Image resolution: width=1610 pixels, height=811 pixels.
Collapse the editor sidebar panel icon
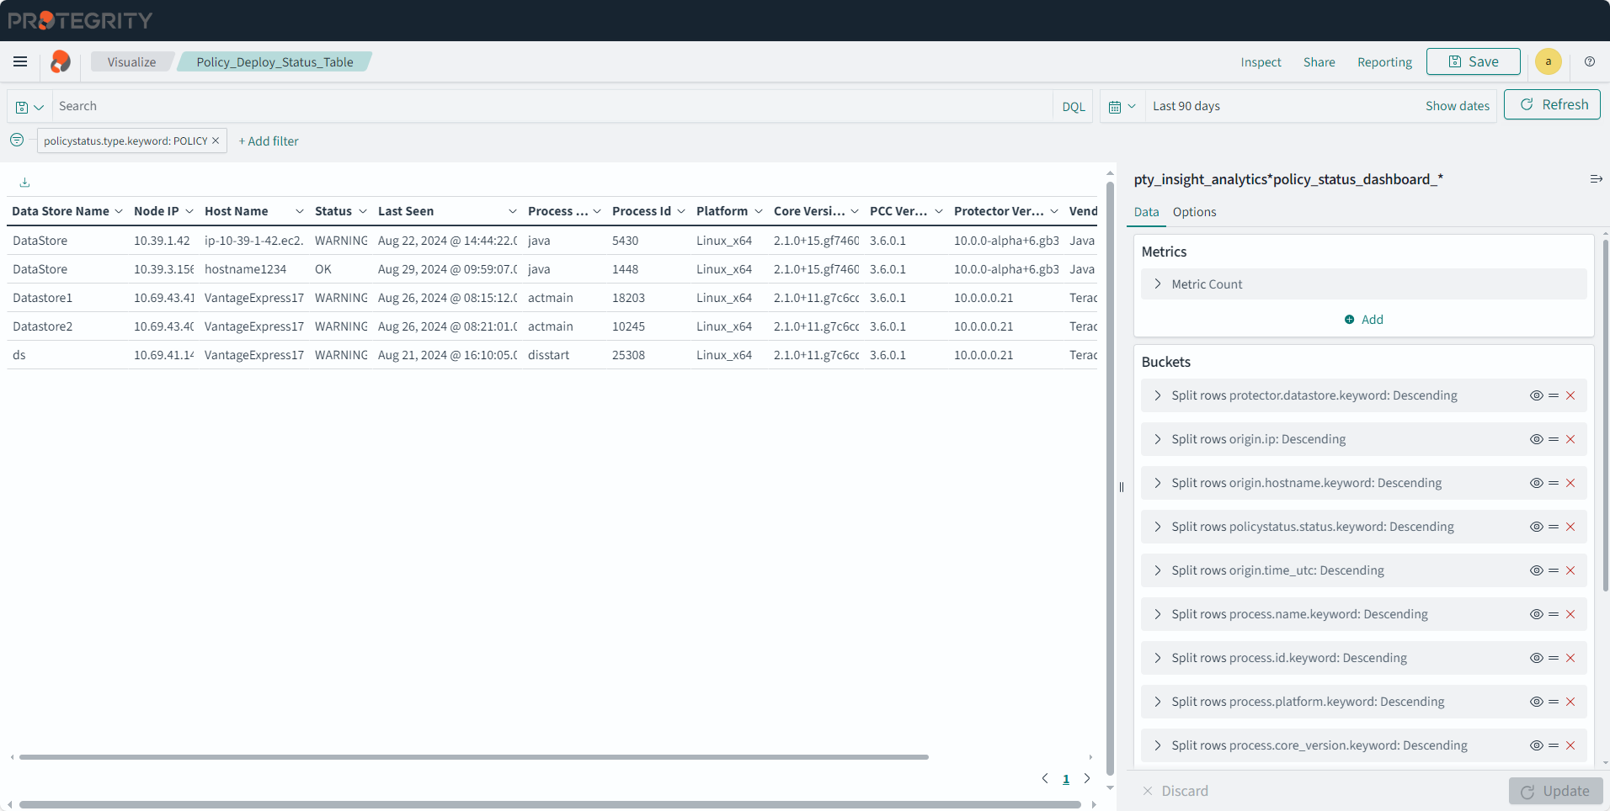point(1595,179)
